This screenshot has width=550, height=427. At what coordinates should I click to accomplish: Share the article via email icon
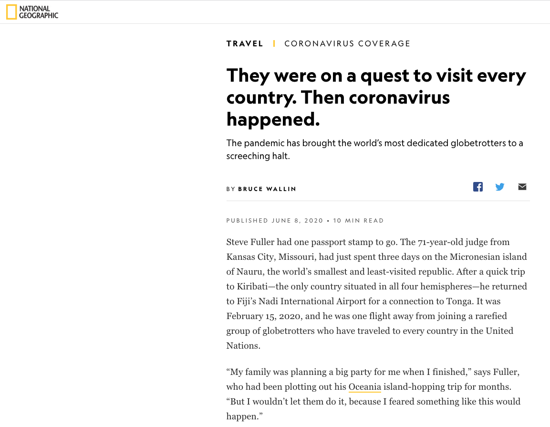pos(522,187)
